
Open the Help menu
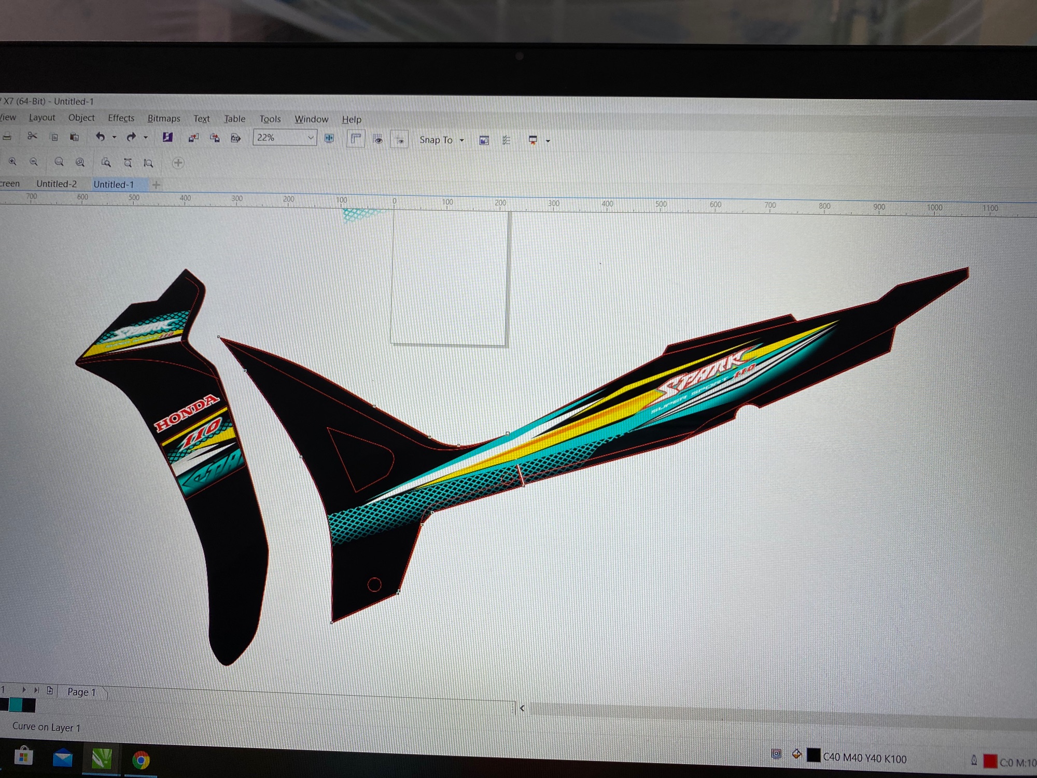coord(352,119)
